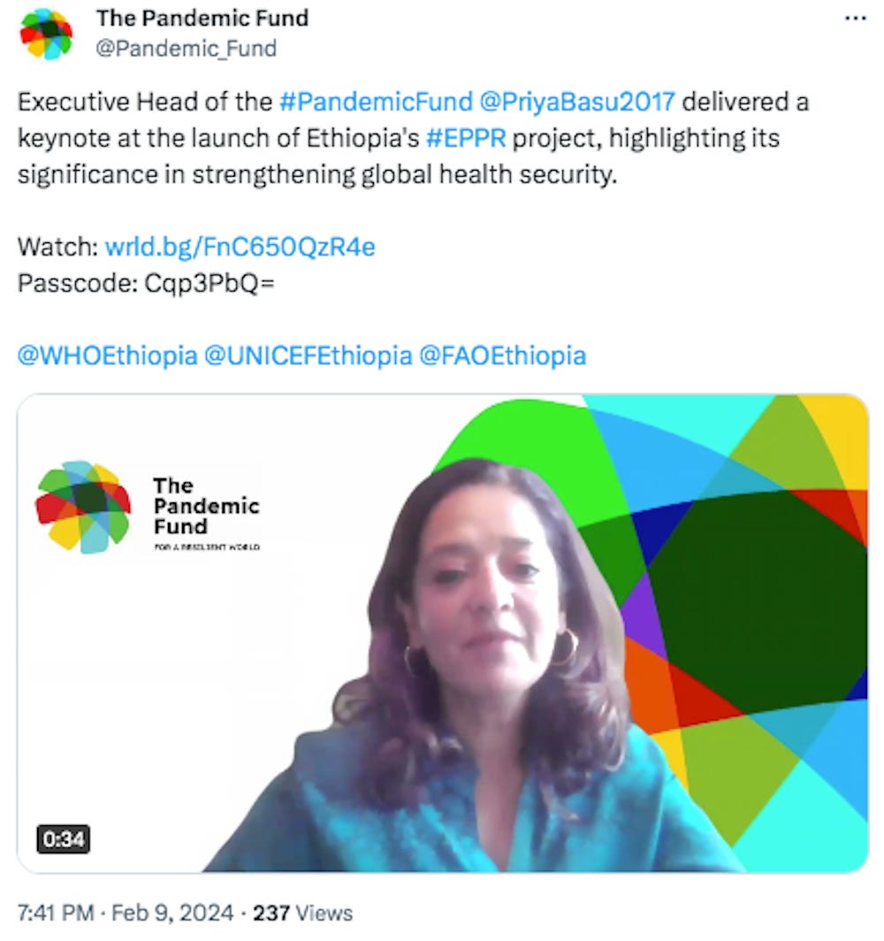Open The Pandemic Fund display name
Screen dimensions: 884x941
point(202,18)
